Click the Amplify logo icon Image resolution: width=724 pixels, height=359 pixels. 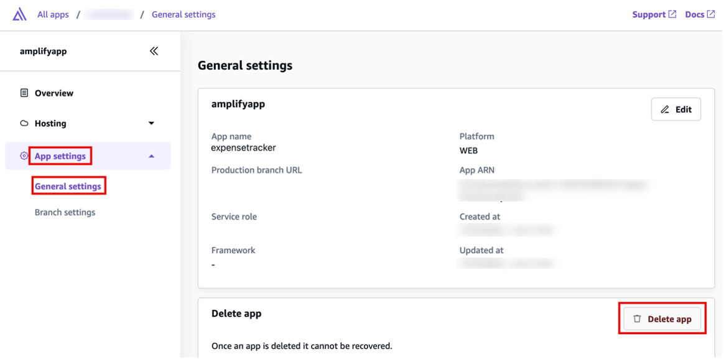click(19, 15)
